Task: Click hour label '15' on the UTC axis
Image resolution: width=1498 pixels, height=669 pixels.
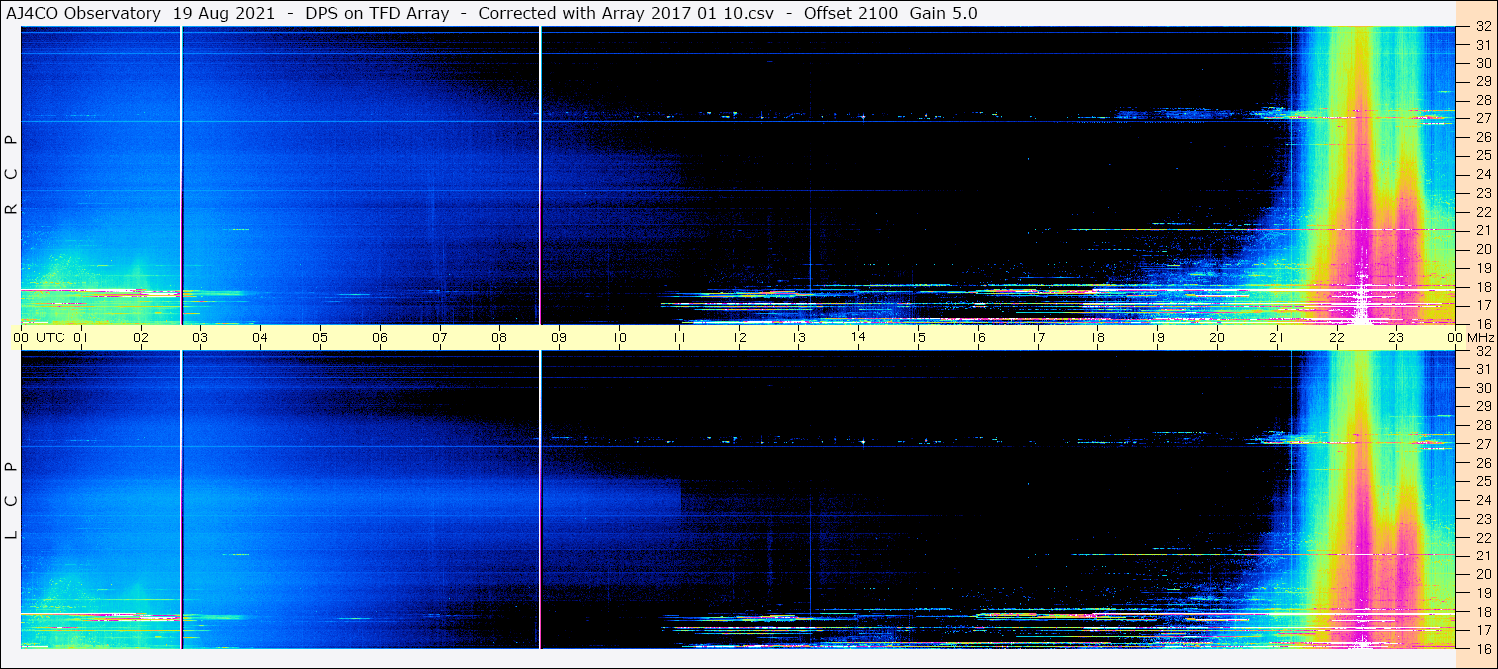Action: (918, 337)
